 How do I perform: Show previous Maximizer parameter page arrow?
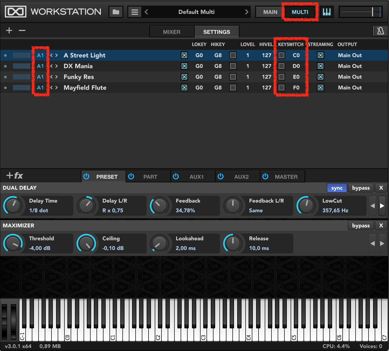tap(373, 244)
